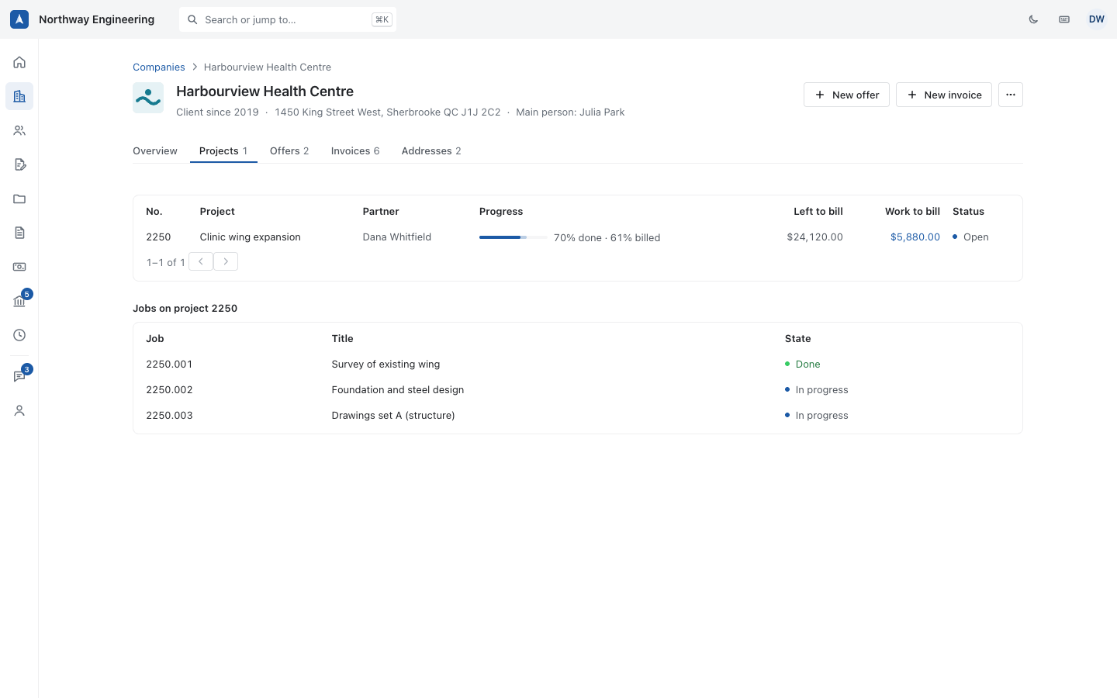This screenshot has width=1117, height=698.
Task: Focus the Search or jump to field
Action: tap(288, 19)
